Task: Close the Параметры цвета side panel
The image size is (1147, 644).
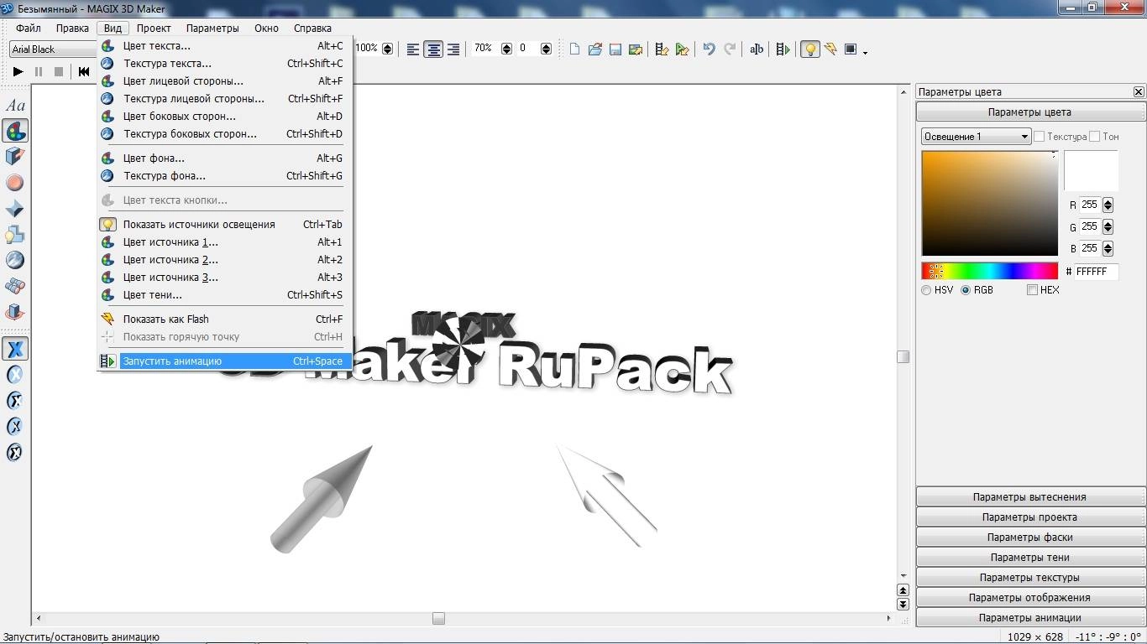Action: pos(1139,92)
